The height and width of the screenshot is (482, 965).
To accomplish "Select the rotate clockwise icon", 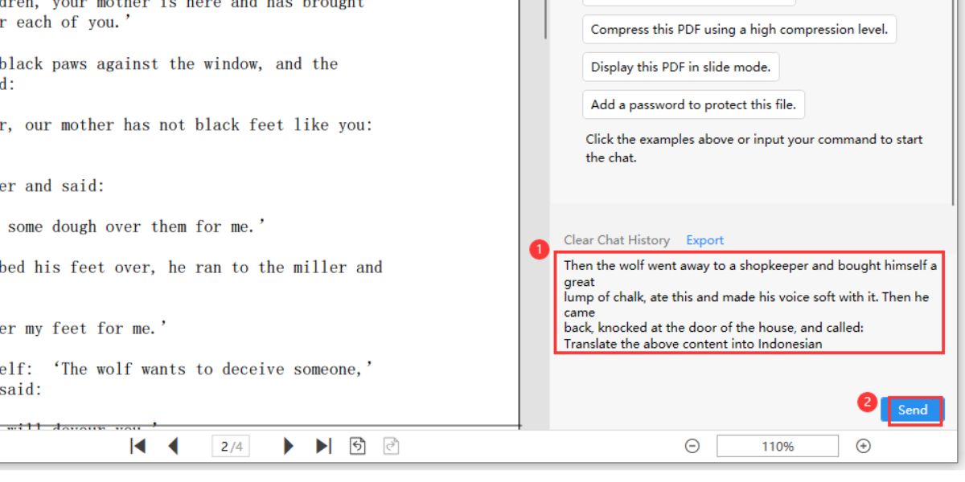I will click(391, 446).
